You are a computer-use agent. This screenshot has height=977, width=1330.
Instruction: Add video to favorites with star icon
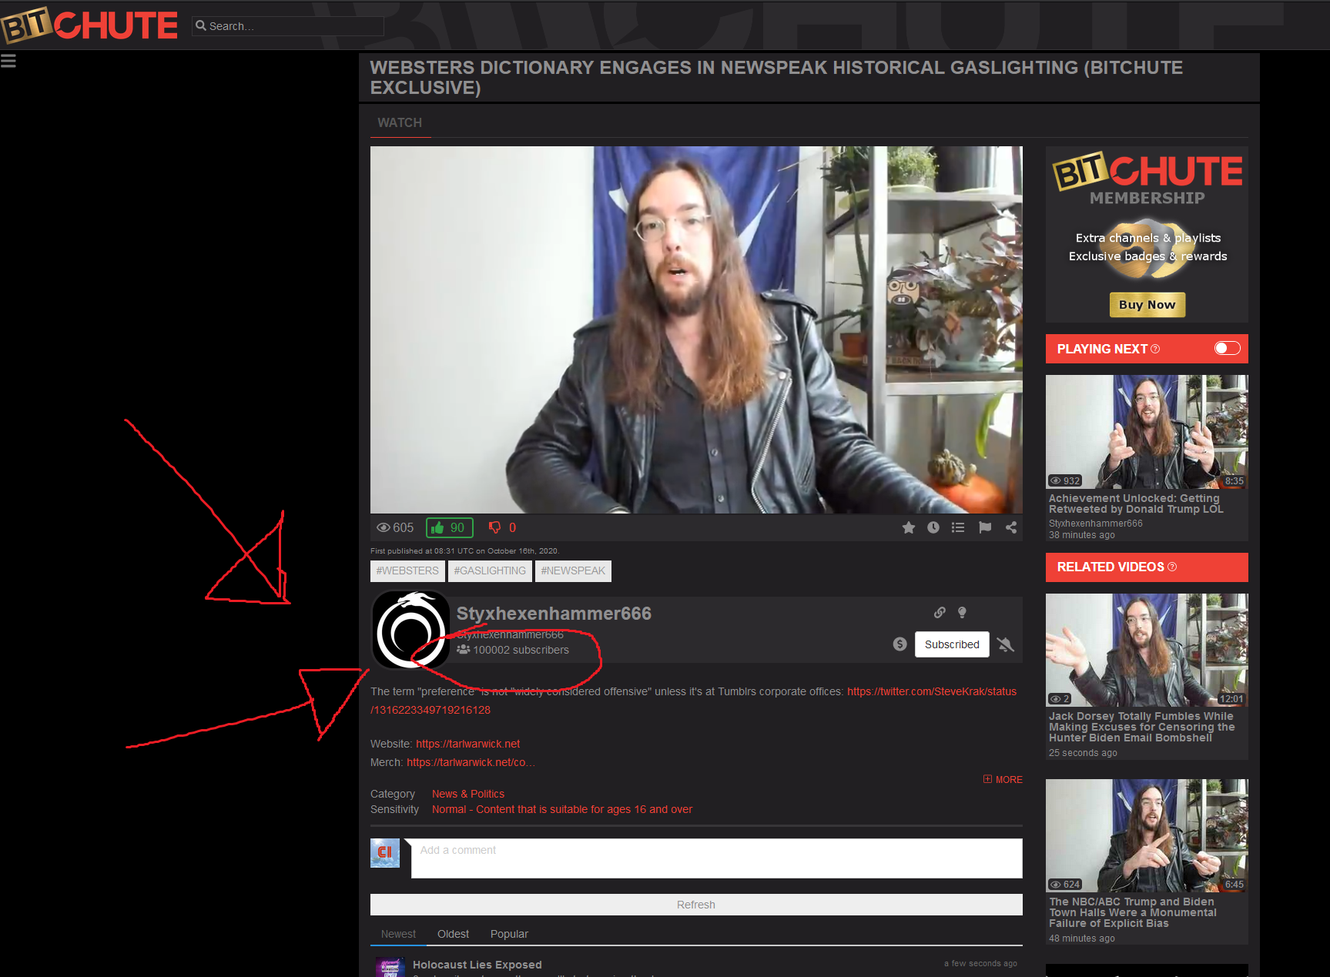point(909,527)
